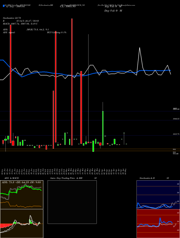180x238 pixels.
Task: Click the CL: 1001.95 closing price text
Action: click(x=69, y=6)
